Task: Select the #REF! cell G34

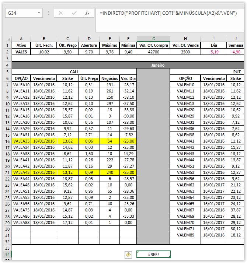Action: tap(153, 255)
